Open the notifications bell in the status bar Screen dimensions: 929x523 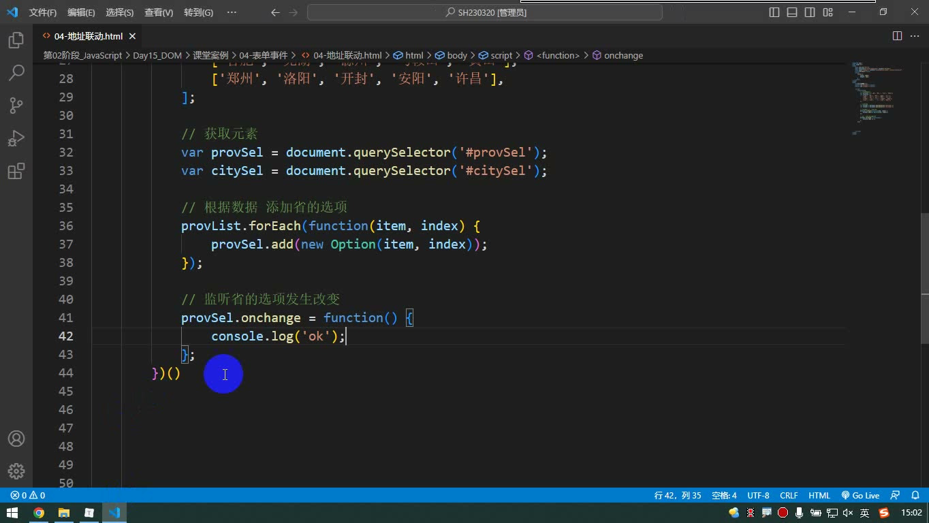click(x=915, y=496)
